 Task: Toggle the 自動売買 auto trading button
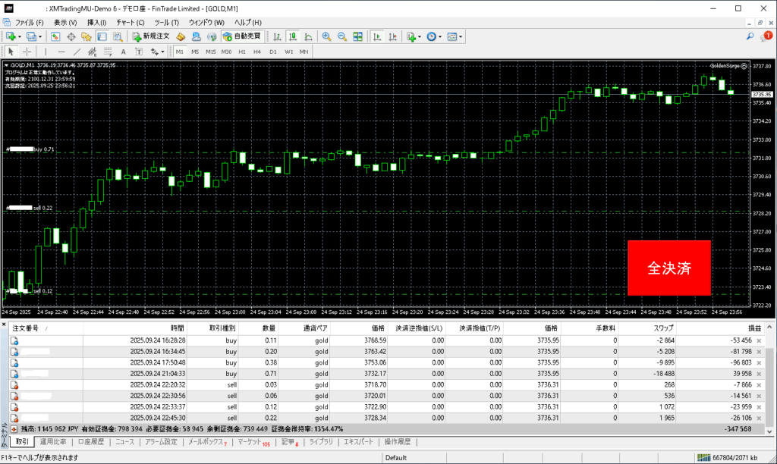[241, 36]
